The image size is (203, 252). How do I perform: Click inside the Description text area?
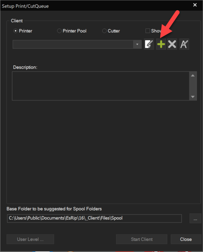tap(100, 86)
